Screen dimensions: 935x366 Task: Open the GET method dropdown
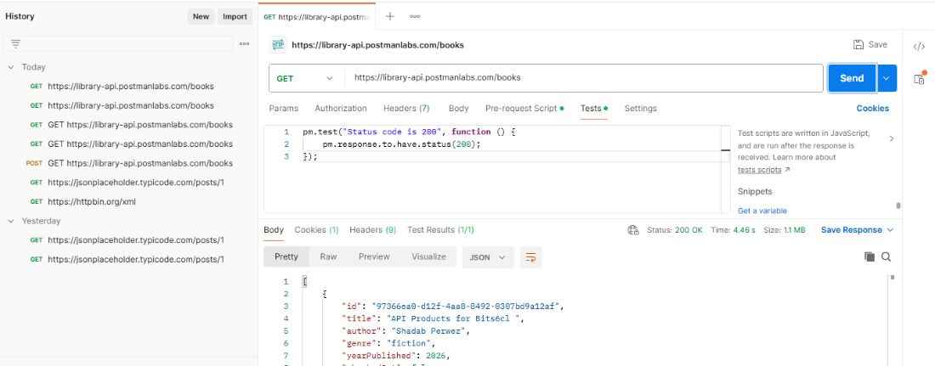pyautogui.click(x=304, y=78)
